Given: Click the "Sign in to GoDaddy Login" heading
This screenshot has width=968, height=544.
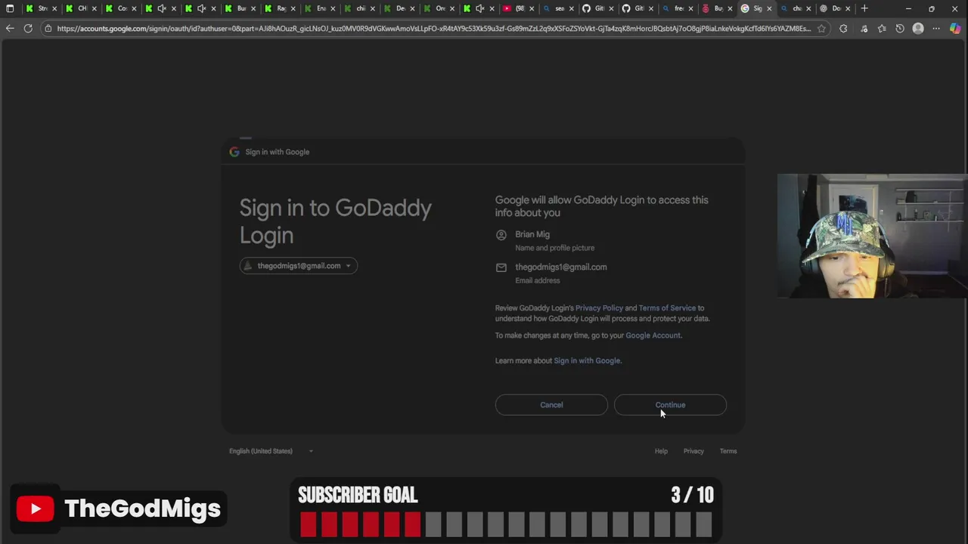Looking at the screenshot, I should pos(335,221).
